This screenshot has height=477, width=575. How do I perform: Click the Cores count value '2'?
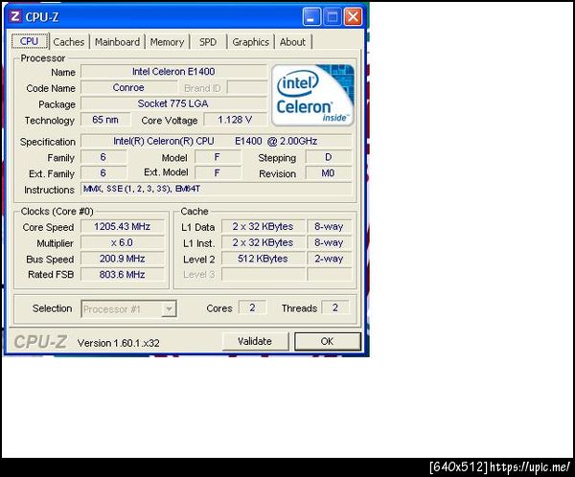click(x=252, y=307)
